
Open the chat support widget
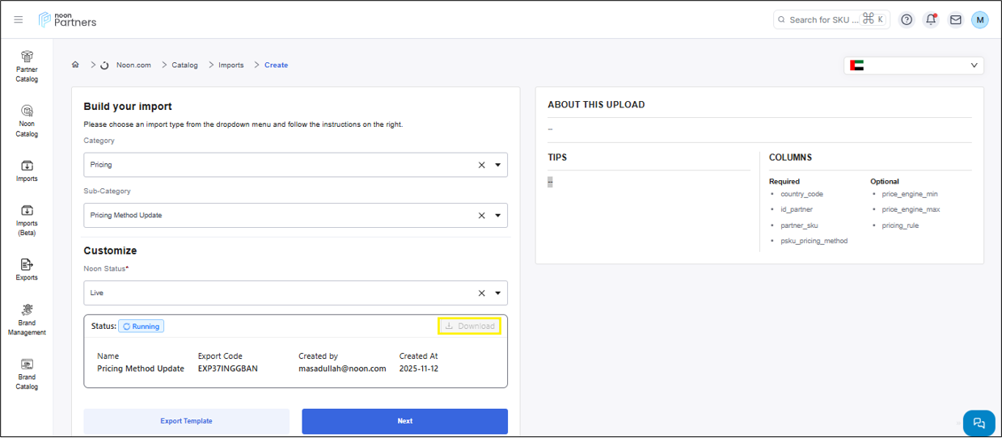tap(979, 423)
